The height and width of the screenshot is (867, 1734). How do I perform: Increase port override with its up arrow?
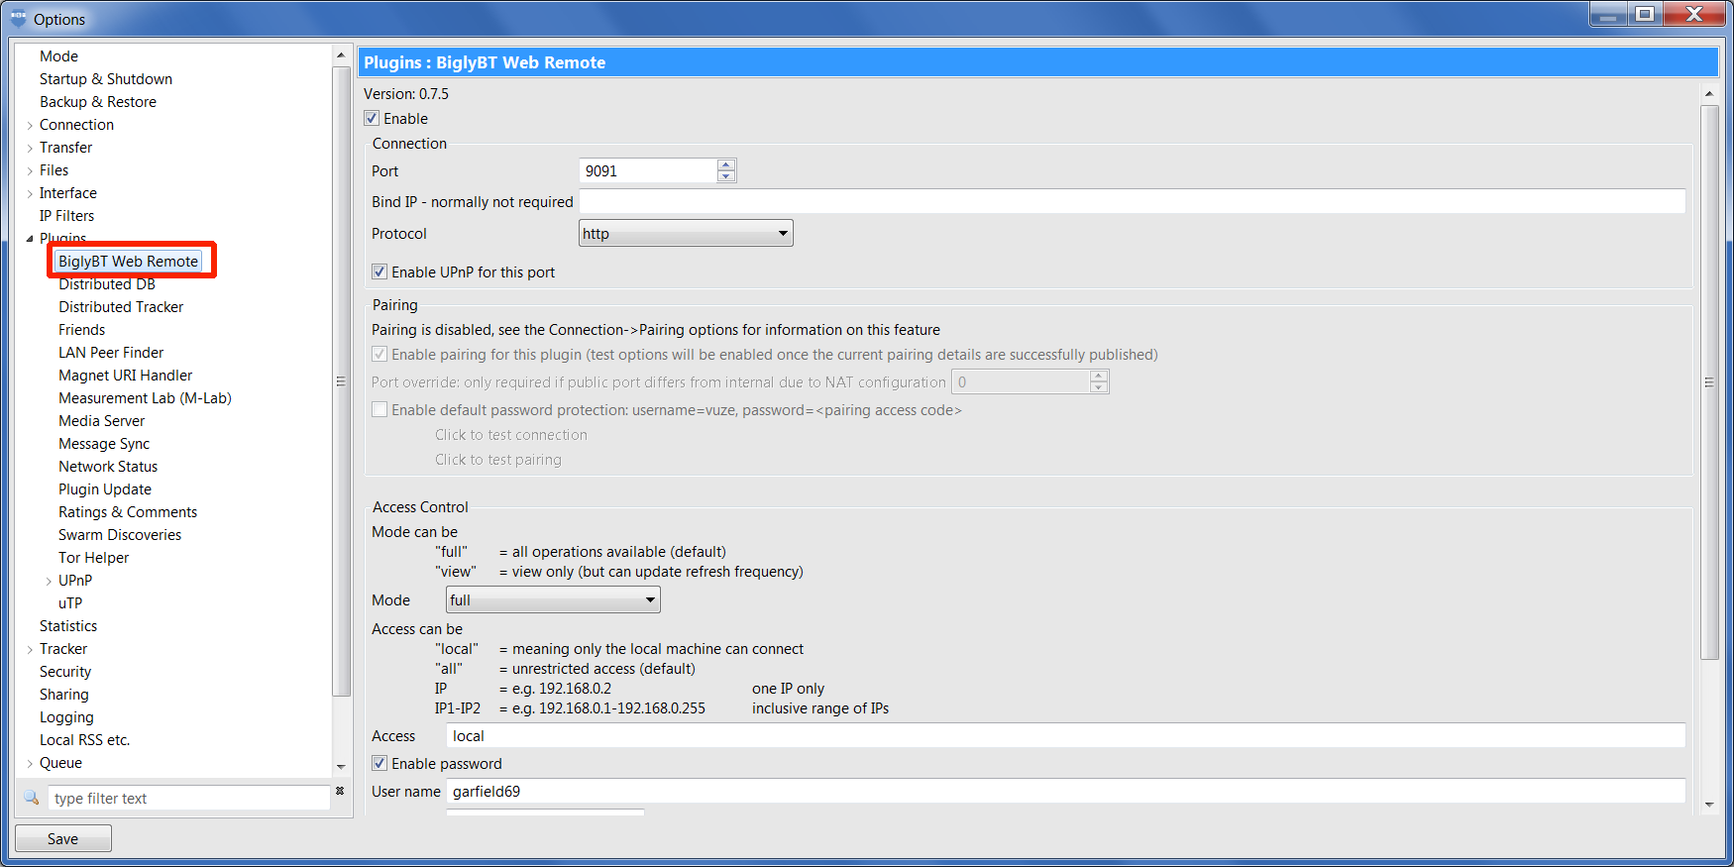pos(1099,376)
